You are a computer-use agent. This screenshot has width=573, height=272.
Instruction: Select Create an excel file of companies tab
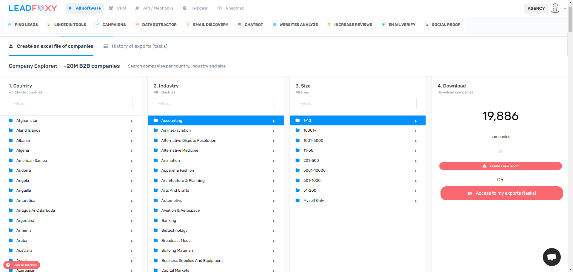pos(51,46)
